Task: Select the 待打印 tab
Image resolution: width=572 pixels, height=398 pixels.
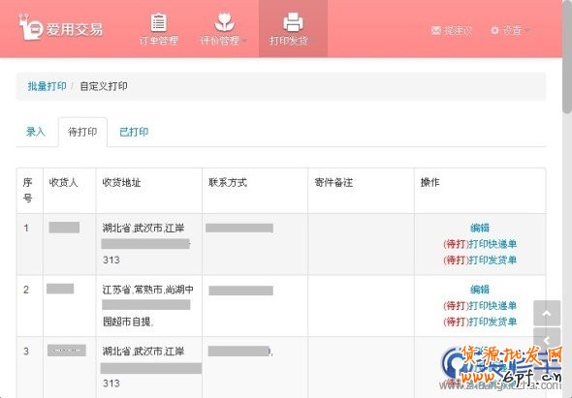Action: [x=82, y=132]
